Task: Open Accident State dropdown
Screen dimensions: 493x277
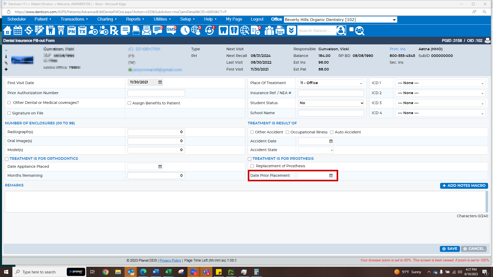Action: coord(316,150)
